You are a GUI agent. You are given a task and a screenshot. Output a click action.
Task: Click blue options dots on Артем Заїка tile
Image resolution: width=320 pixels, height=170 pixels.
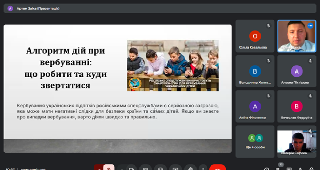[x=310, y=26]
